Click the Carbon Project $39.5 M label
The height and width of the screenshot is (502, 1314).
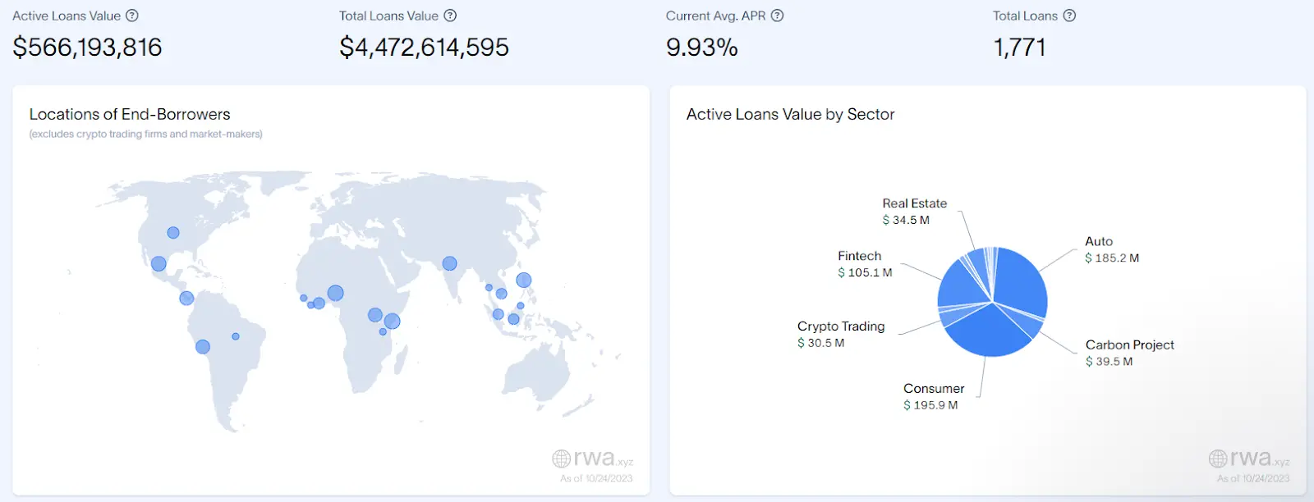tap(1129, 353)
